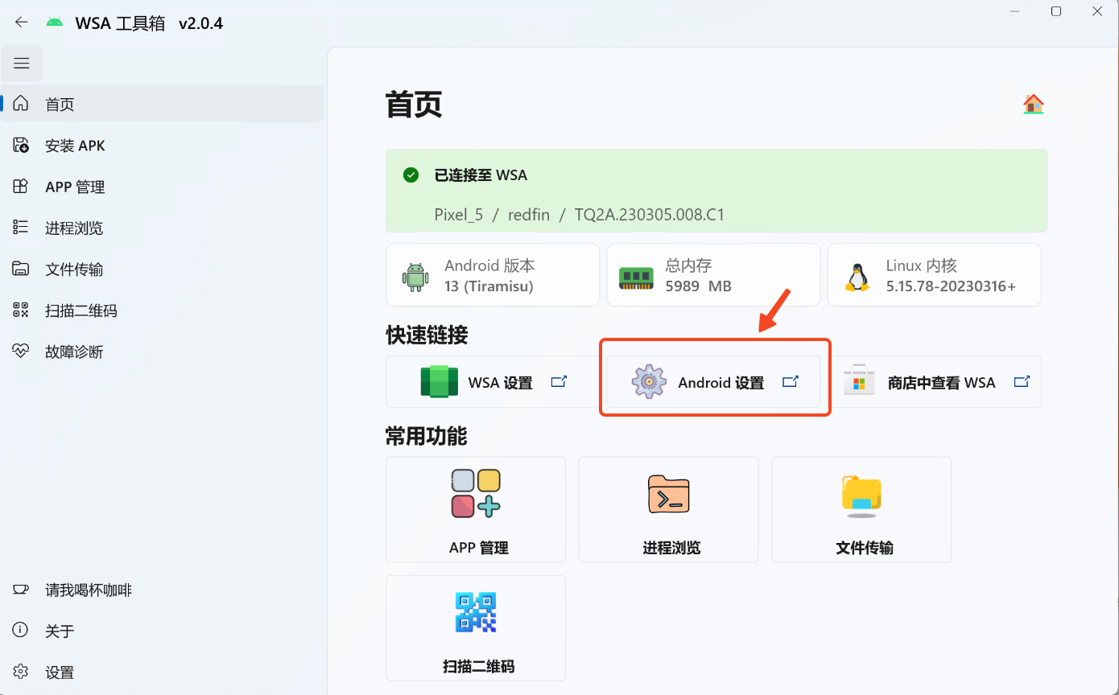
Task: Open 进程浏览 sidebar item
Action: pos(74,228)
